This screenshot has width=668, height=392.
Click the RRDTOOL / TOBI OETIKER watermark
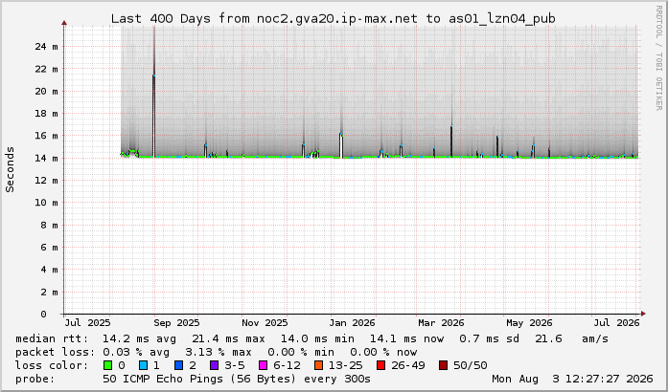[x=658, y=57]
